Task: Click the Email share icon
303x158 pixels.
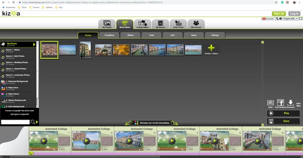Action: click(270, 103)
